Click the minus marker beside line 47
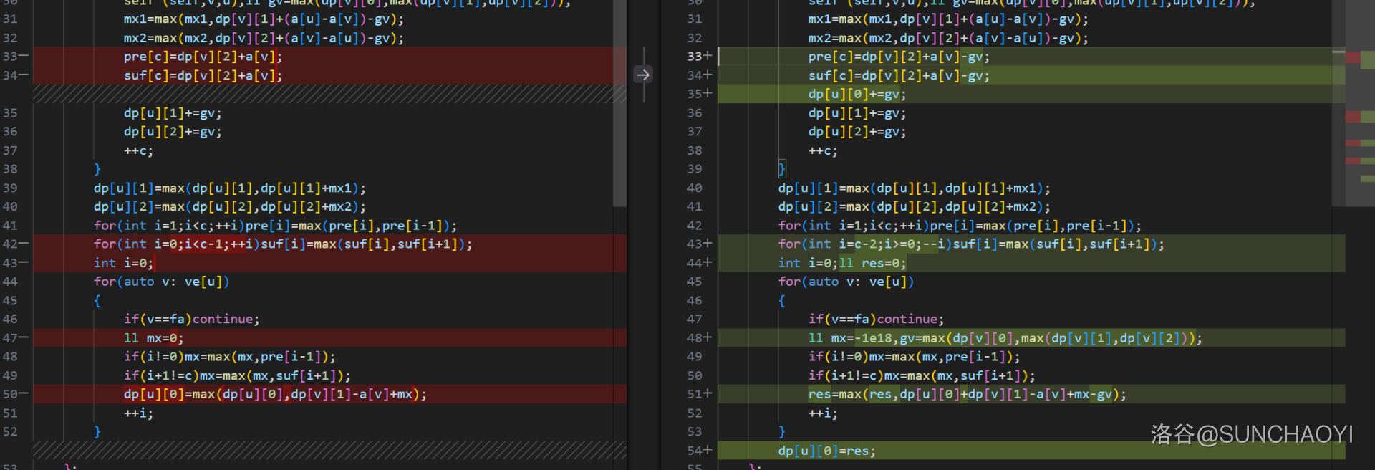This screenshot has width=1375, height=470. (x=24, y=337)
